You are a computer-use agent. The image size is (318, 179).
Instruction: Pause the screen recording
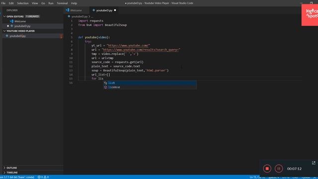point(279,169)
